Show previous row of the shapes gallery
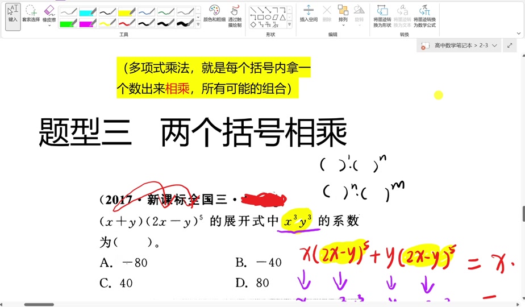The height and width of the screenshot is (307, 525). click(x=290, y=10)
